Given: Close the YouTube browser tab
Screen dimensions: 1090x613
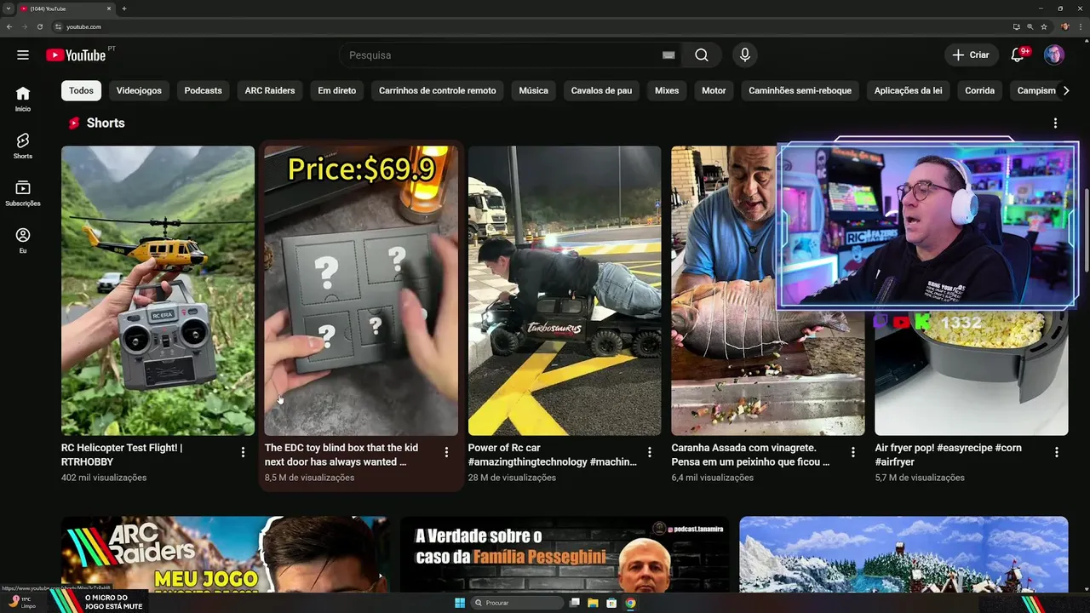Looking at the screenshot, I should point(109,9).
